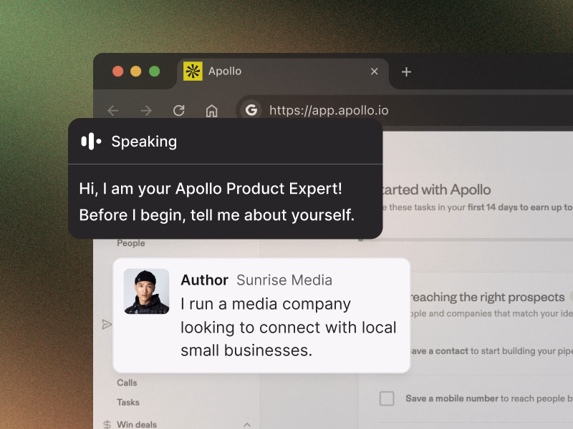Click the Author name label
This screenshot has width=573, height=429.
point(204,280)
